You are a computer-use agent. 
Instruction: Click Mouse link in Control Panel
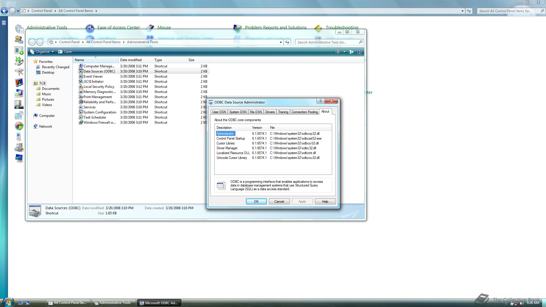[x=164, y=28]
